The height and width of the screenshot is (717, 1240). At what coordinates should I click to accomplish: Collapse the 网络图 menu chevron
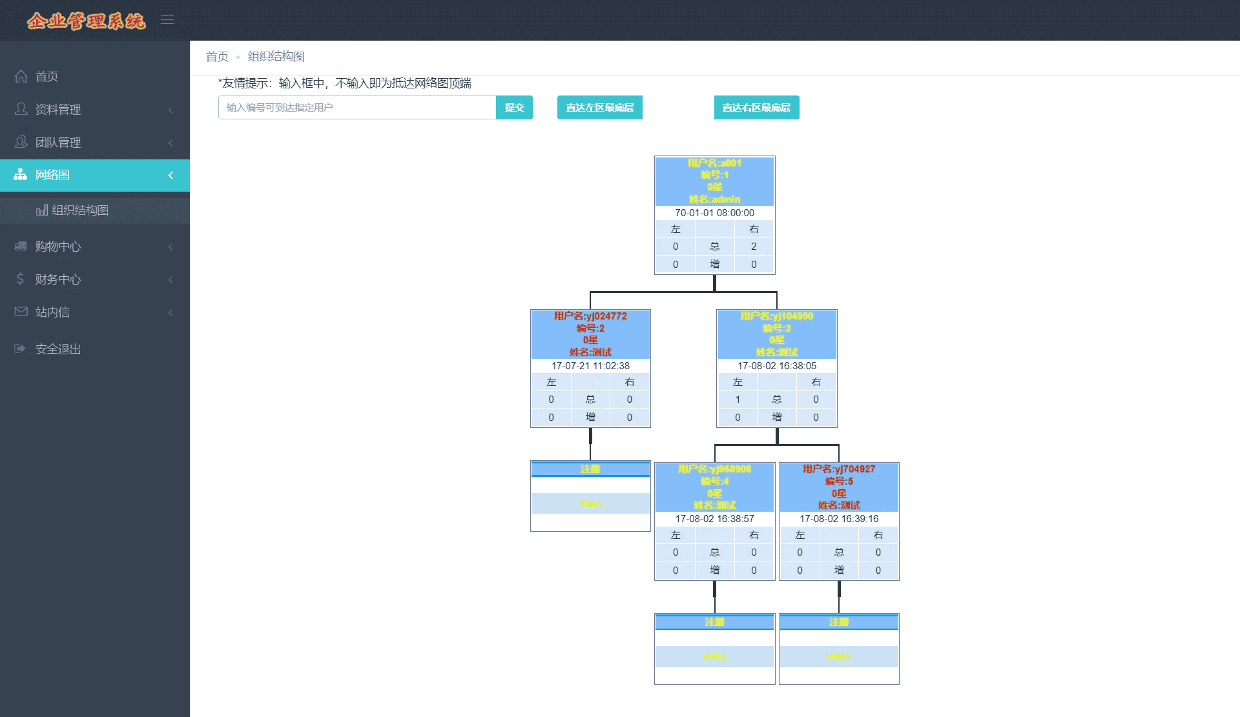[170, 175]
